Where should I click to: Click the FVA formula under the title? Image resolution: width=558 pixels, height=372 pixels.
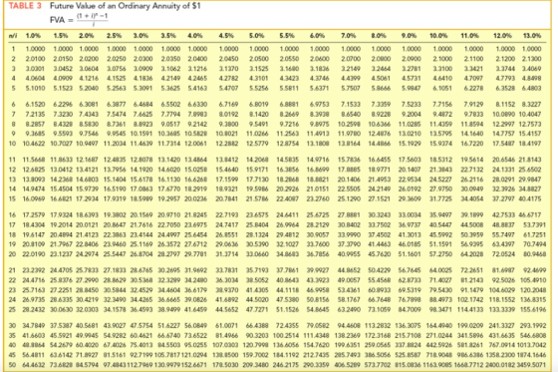79,19
